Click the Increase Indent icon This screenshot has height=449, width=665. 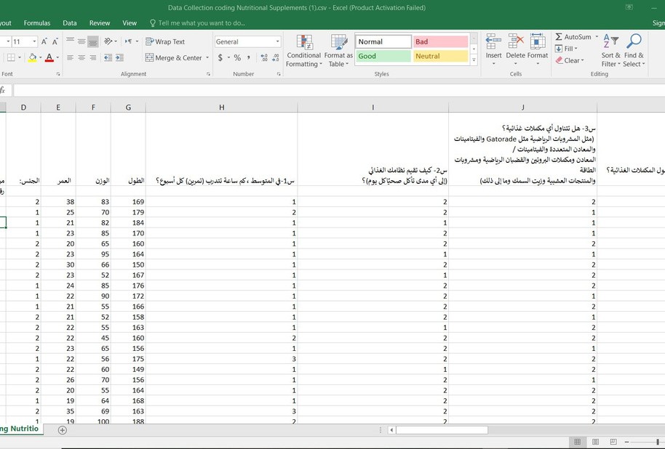119,58
